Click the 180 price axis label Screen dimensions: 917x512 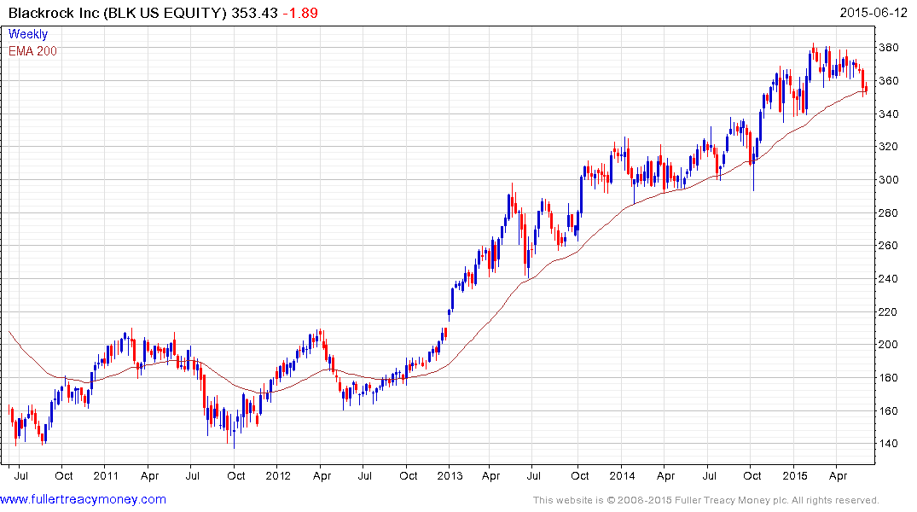tap(889, 377)
